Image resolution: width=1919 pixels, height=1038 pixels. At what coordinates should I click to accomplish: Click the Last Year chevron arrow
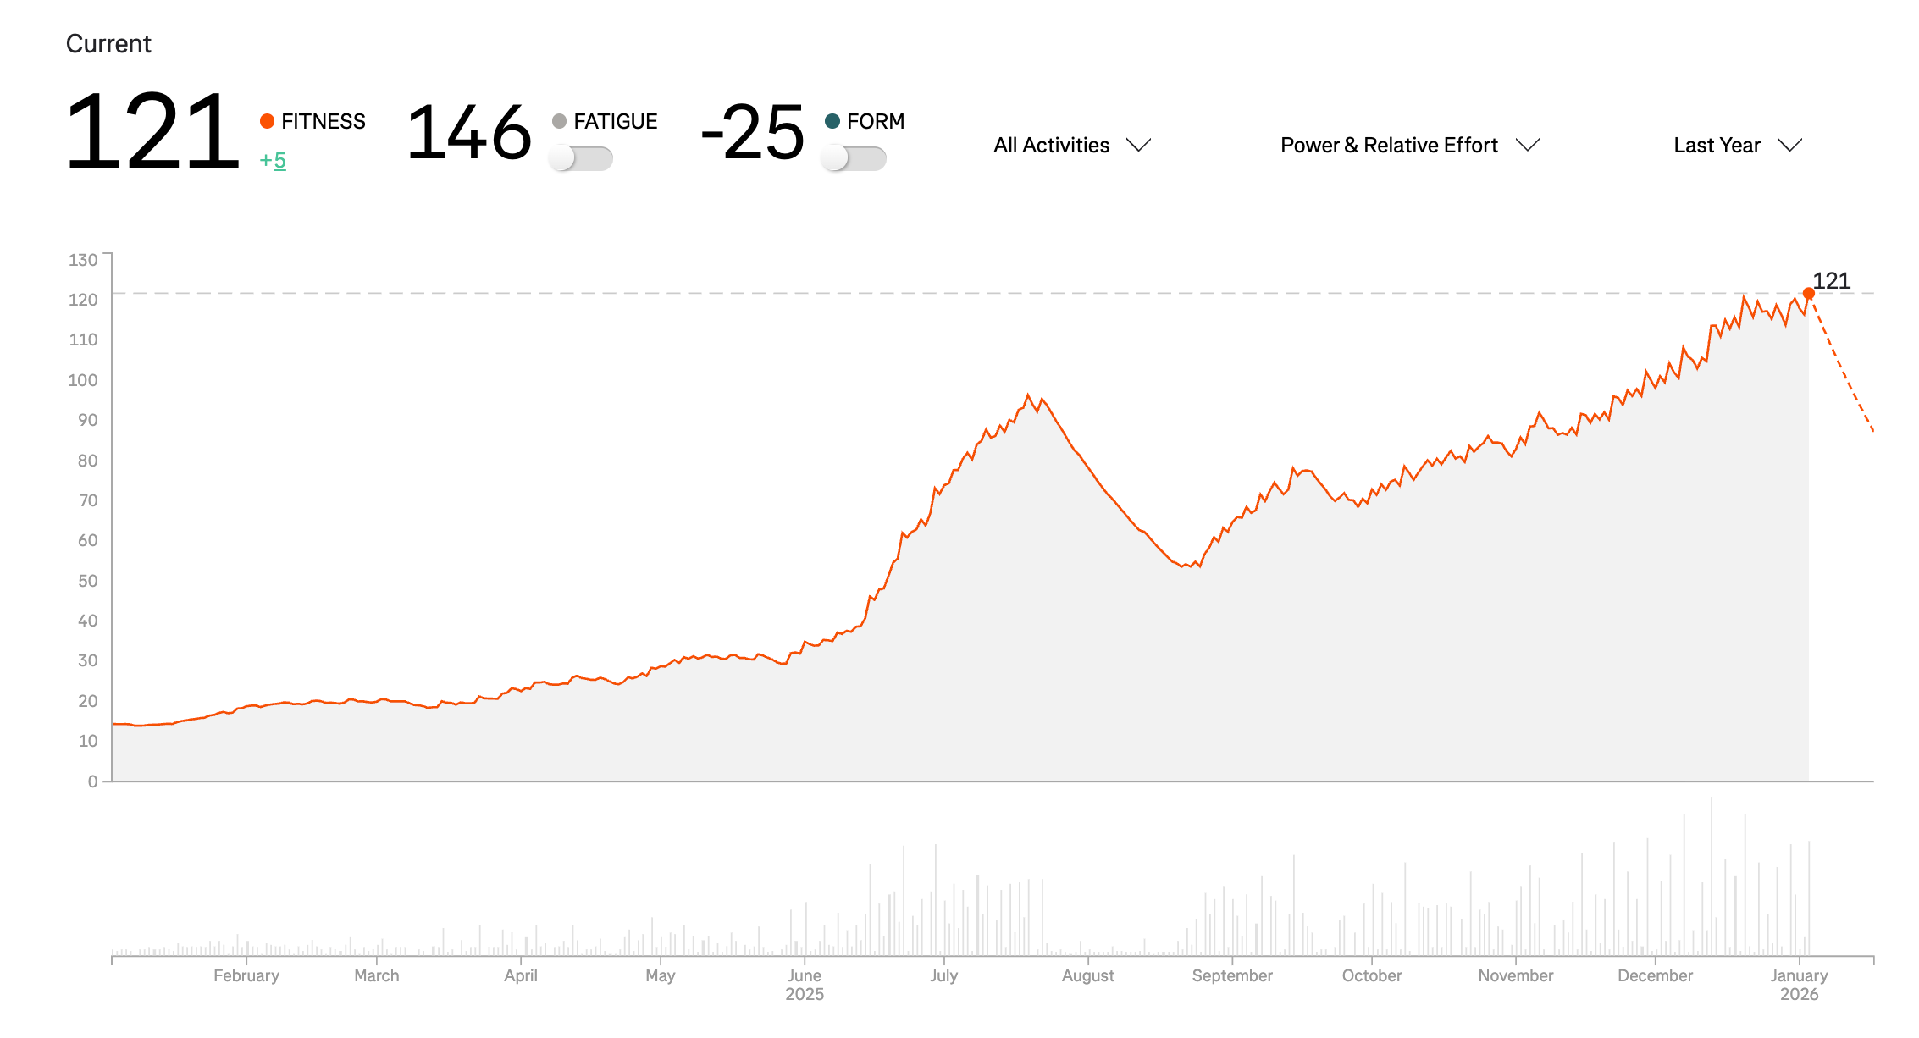click(x=1789, y=145)
